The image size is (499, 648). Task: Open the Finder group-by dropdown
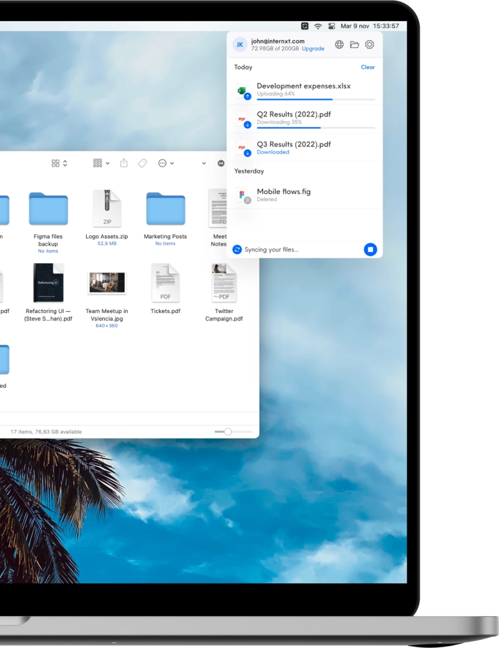point(101,163)
